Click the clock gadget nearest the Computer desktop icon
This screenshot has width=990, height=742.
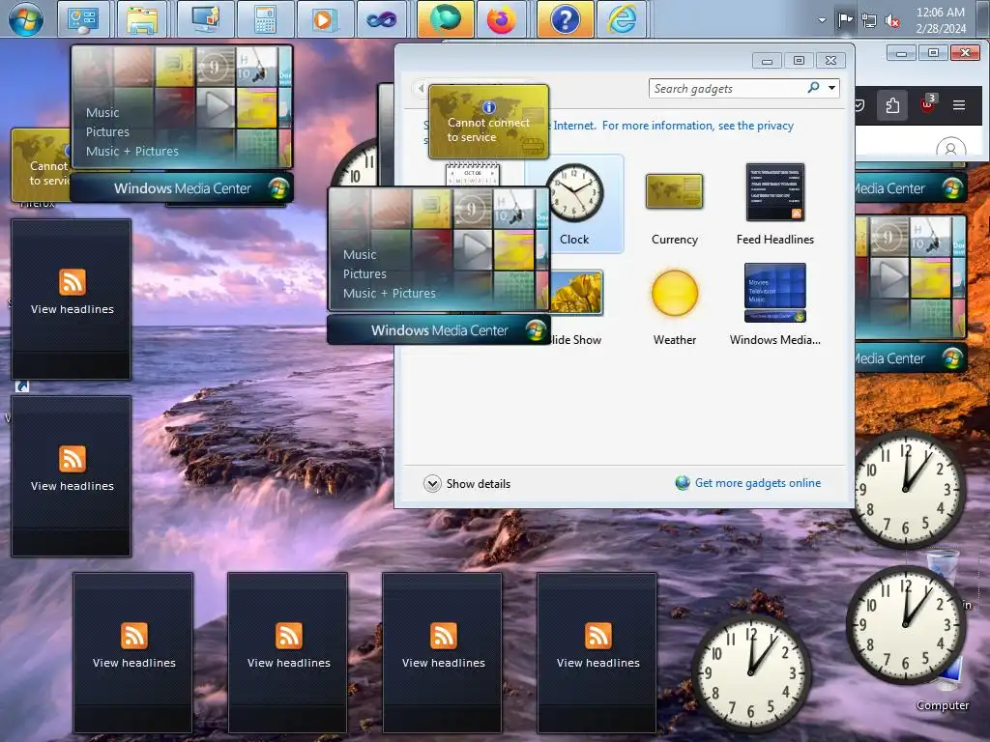[905, 625]
